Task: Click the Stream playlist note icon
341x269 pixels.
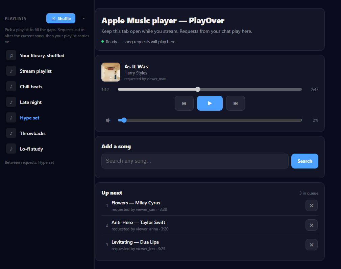Action: pyautogui.click(x=11, y=71)
